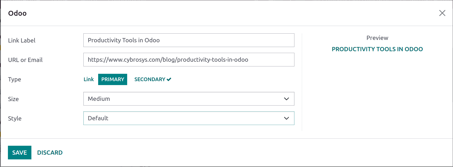Select the PRIMARY type button
This screenshot has width=453, height=167.
tap(113, 79)
